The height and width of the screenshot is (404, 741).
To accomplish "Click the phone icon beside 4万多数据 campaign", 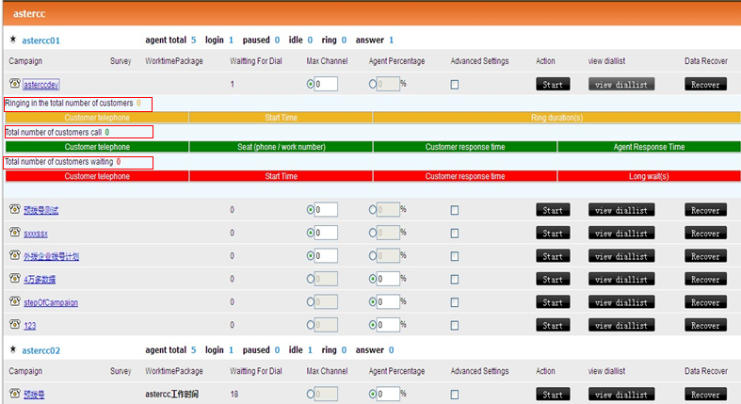I will tap(14, 279).
